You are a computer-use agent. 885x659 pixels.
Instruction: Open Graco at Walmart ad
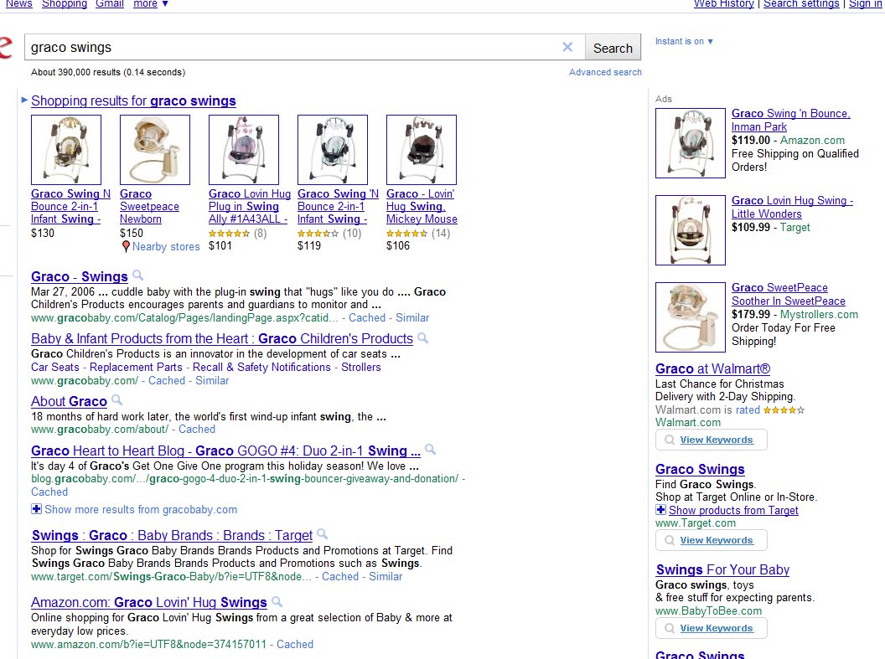click(713, 368)
